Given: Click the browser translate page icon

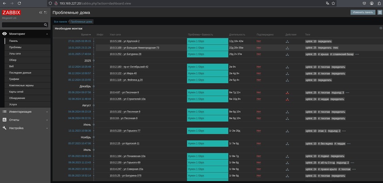Looking at the screenshot, I should click(x=327, y=3).
